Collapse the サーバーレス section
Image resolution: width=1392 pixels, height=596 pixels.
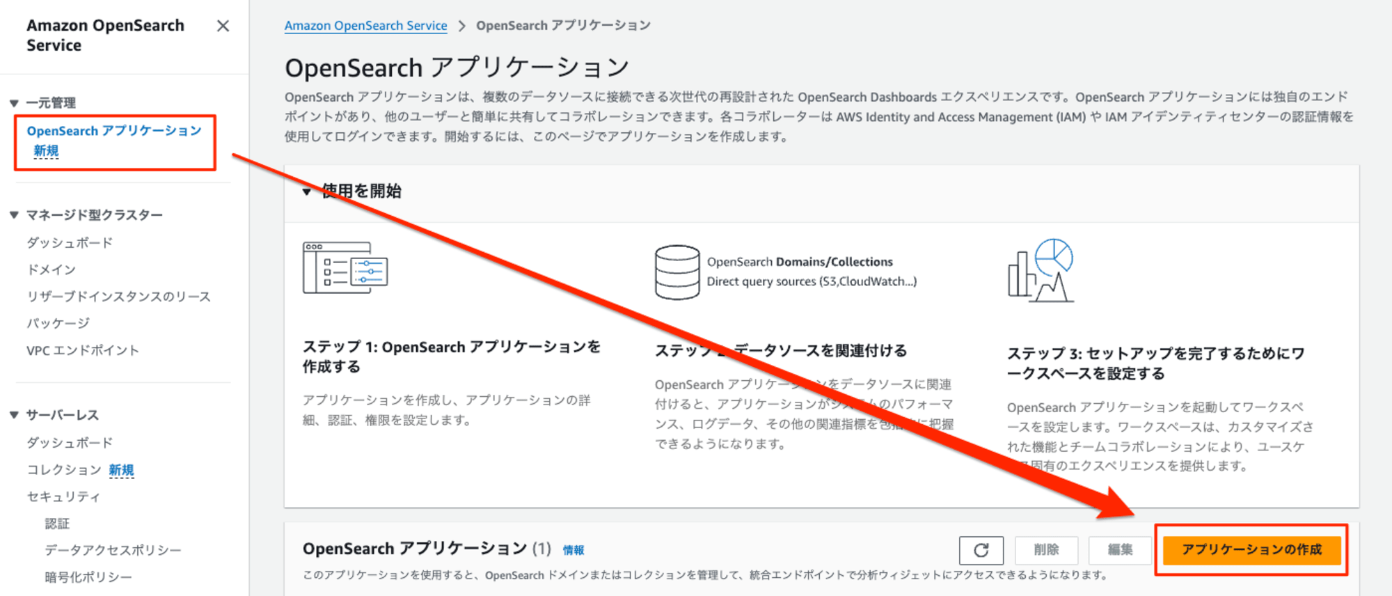14,415
